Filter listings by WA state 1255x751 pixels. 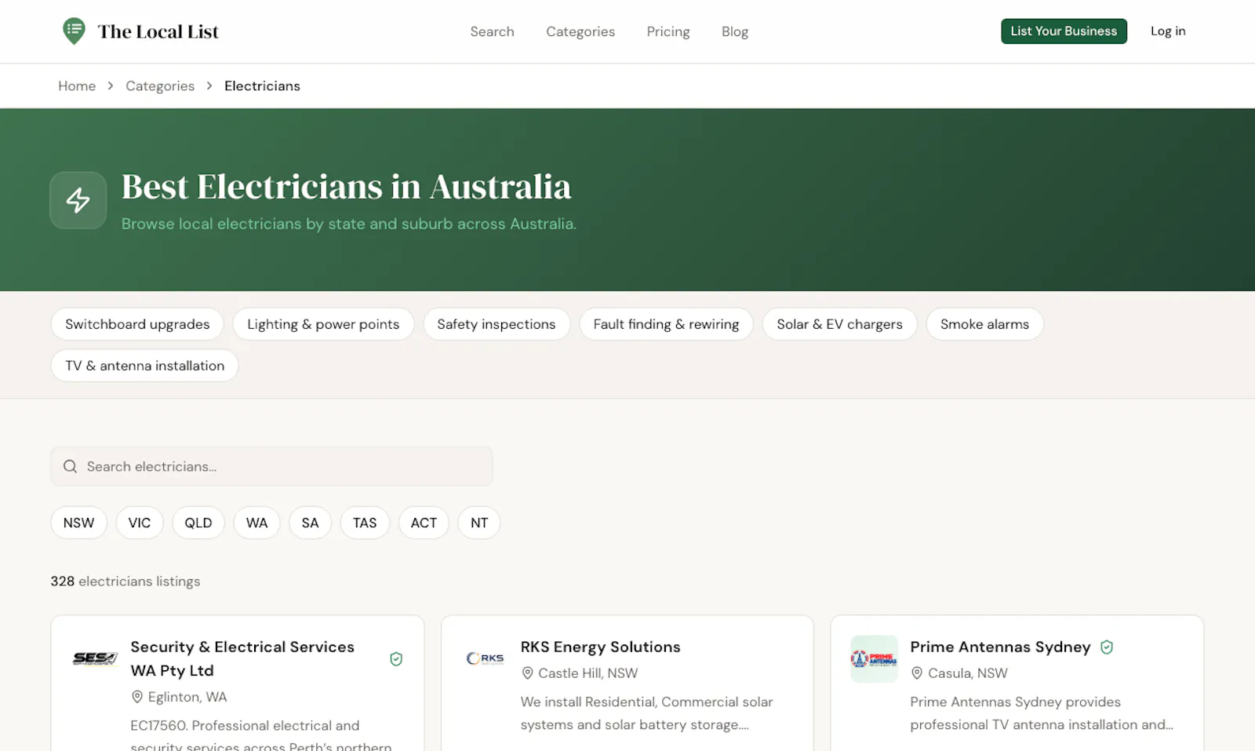[x=256, y=523]
